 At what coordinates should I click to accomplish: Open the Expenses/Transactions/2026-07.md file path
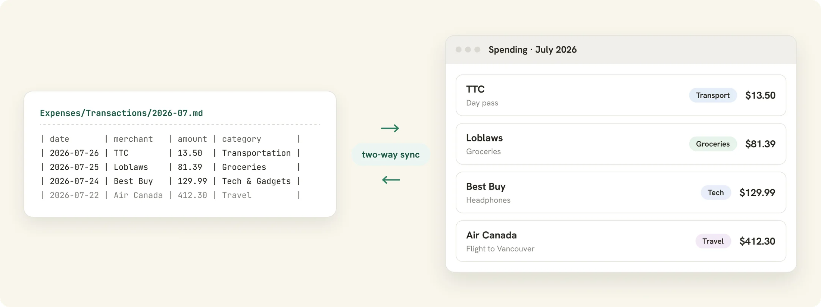121,113
